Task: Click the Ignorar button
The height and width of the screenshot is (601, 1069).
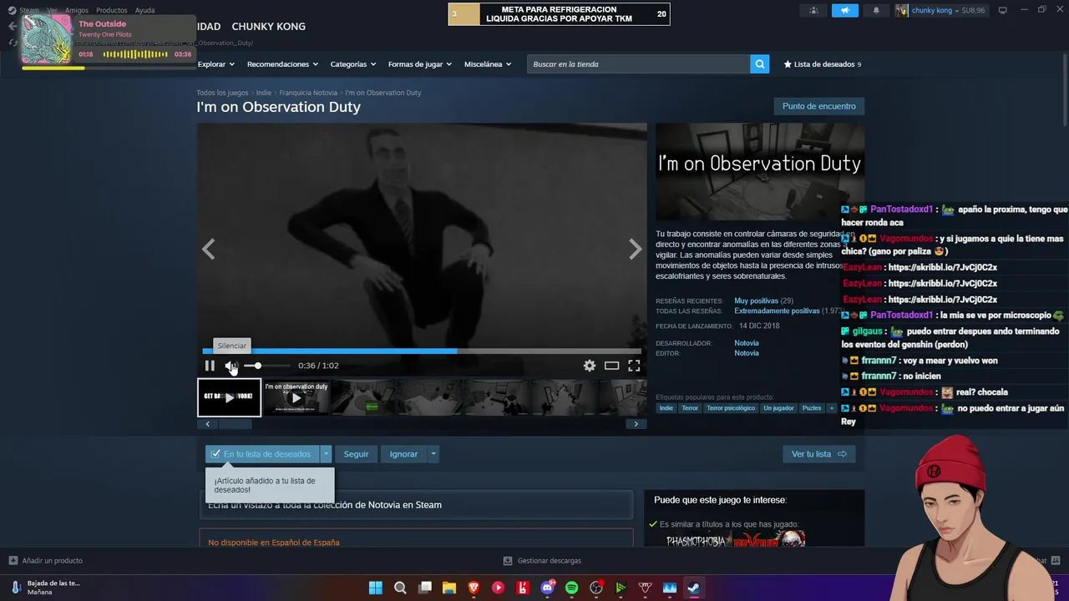Action: tap(403, 454)
